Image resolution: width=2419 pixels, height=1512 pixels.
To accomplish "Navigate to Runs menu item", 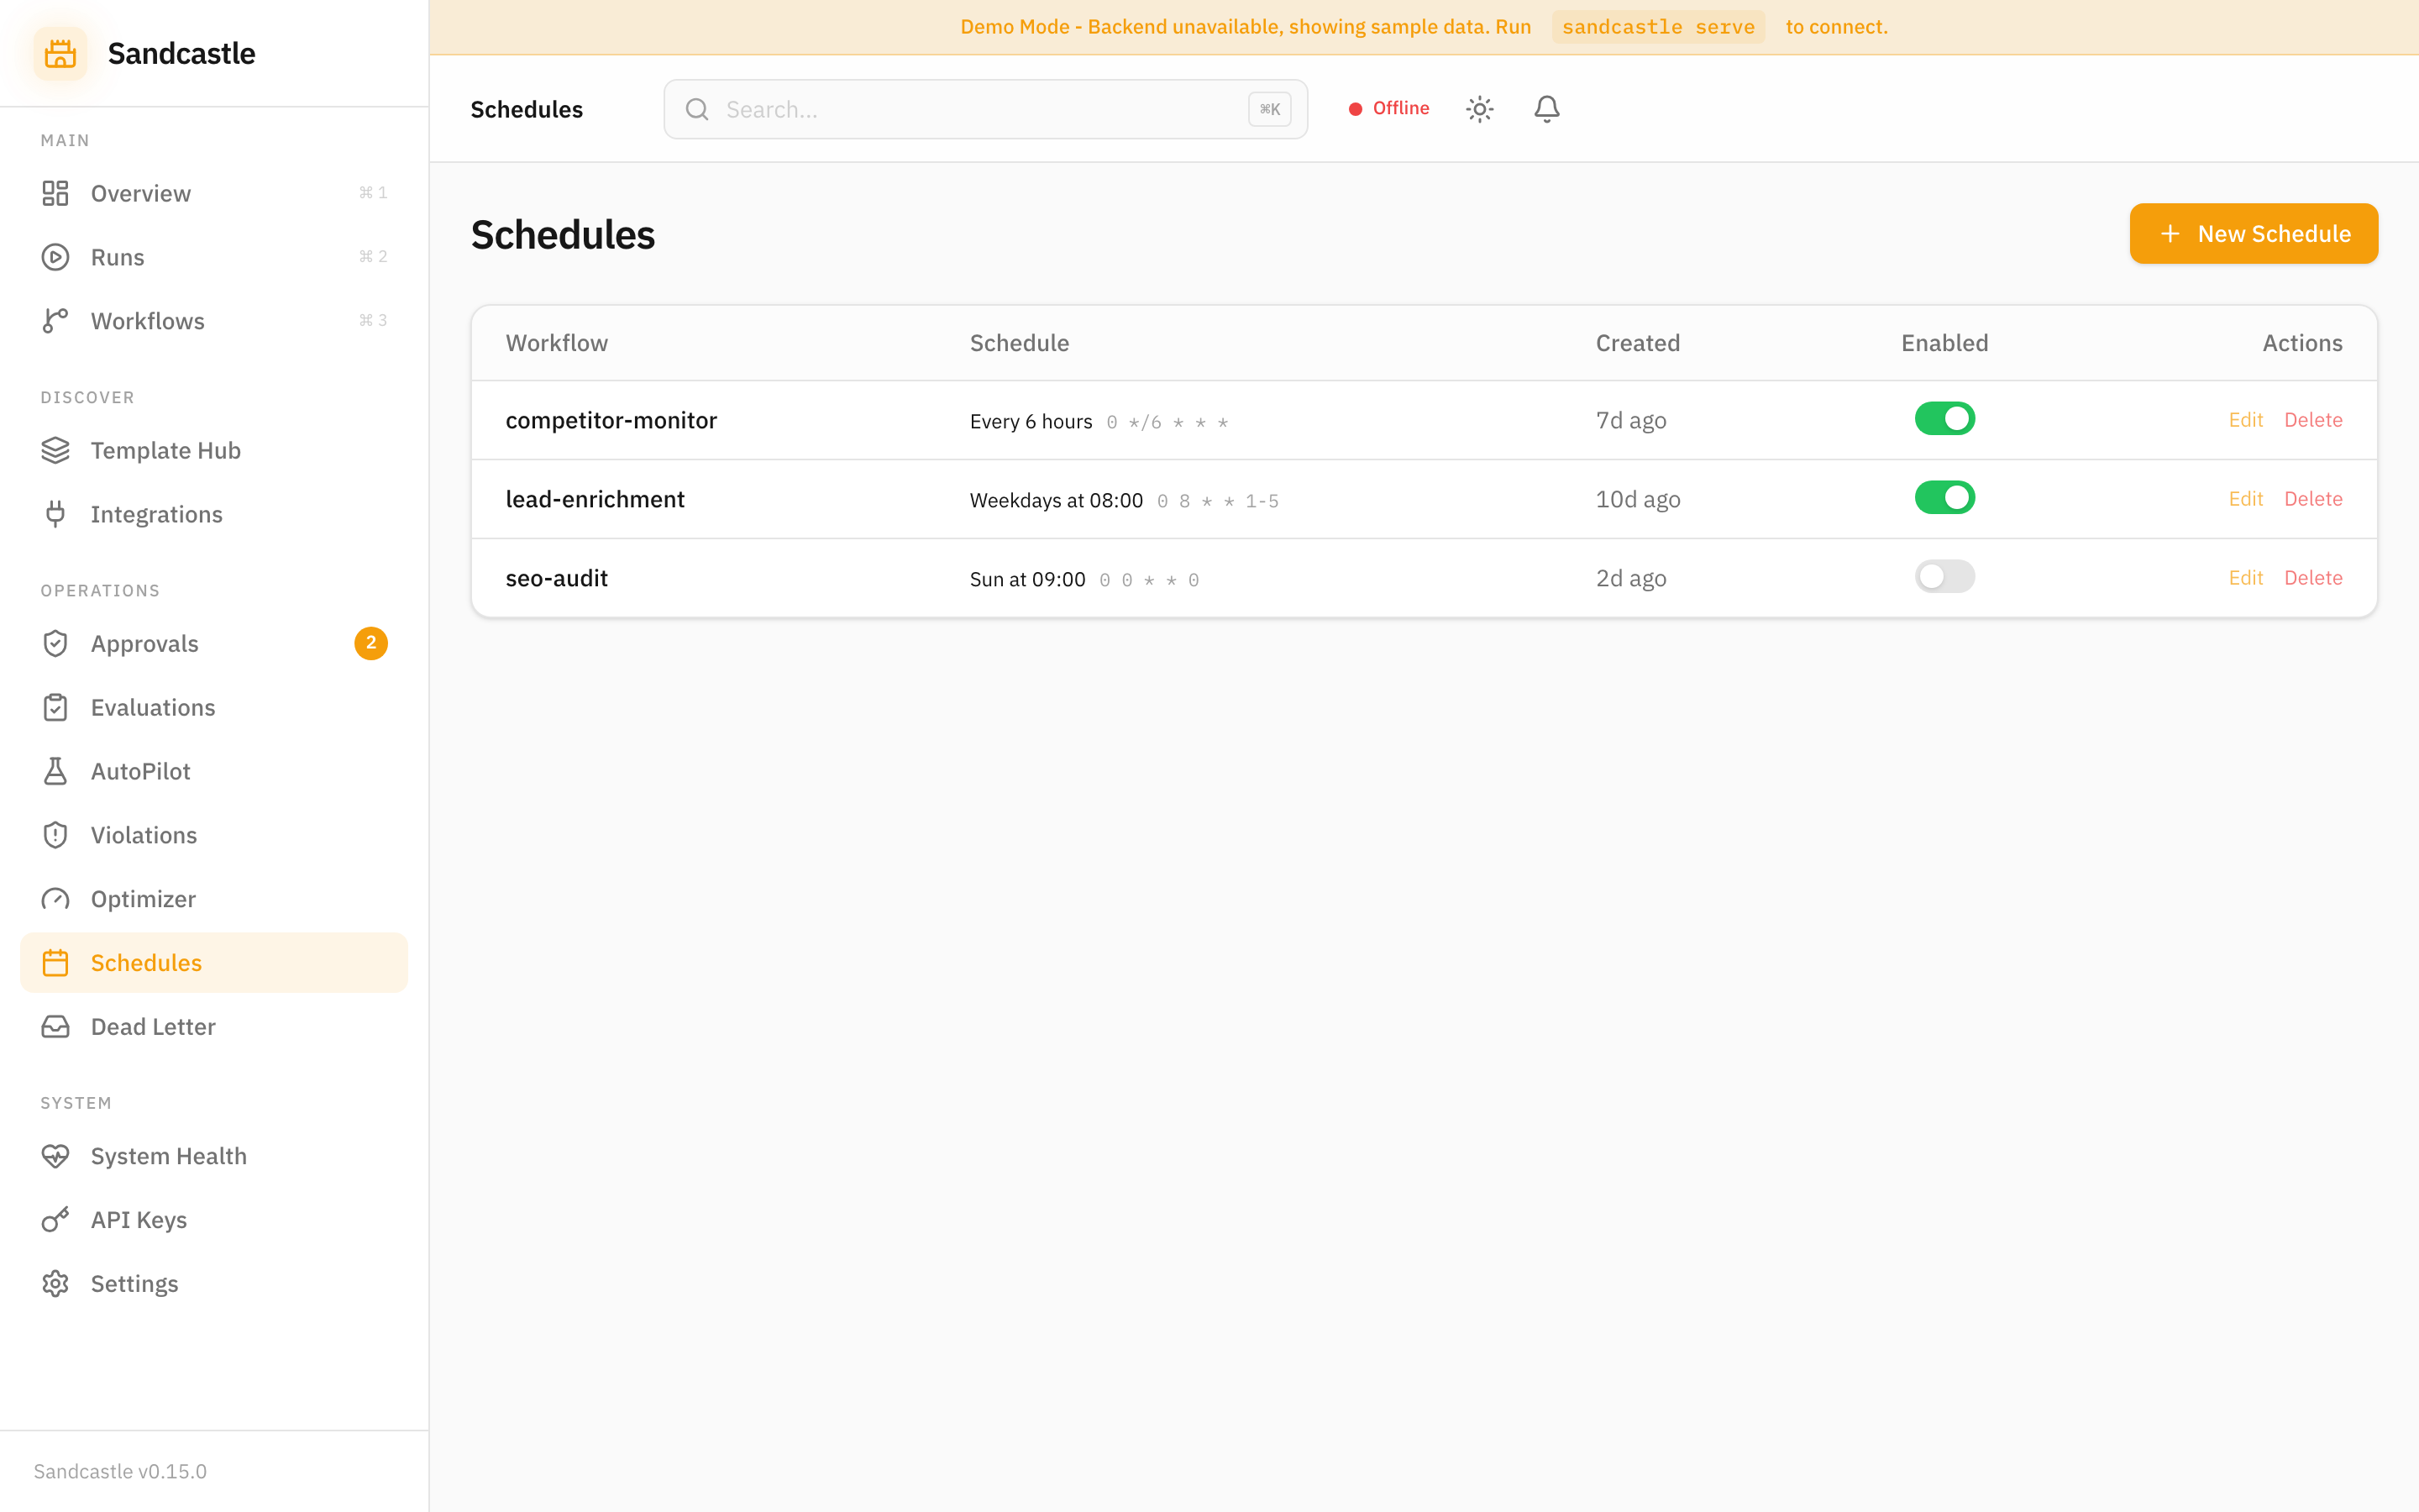I will pyautogui.click(x=117, y=257).
